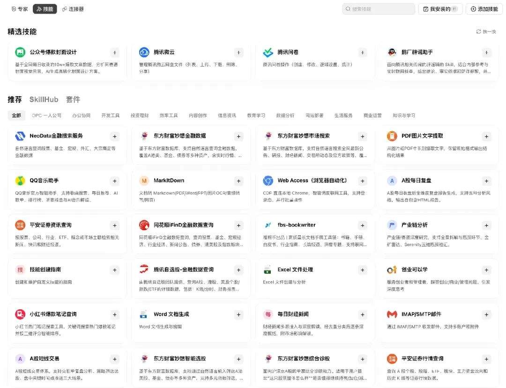Click the Chrome icon of Web Access
Screen dimensions: 506x388
(268, 181)
